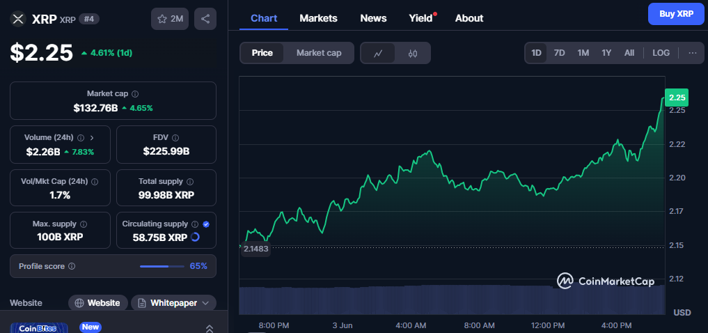
Task: Open the About tab
Action: click(x=469, y=19)
